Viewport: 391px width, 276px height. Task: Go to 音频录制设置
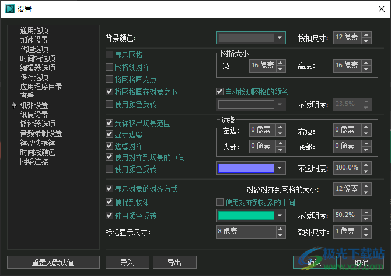[41, 134]
